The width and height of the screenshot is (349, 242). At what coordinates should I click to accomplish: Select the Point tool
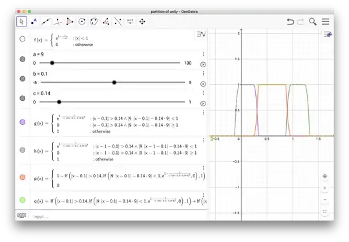click(34, 21)
